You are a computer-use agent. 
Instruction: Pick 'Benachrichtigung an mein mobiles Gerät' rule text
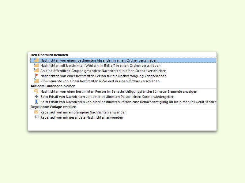(x=128, y=102)
